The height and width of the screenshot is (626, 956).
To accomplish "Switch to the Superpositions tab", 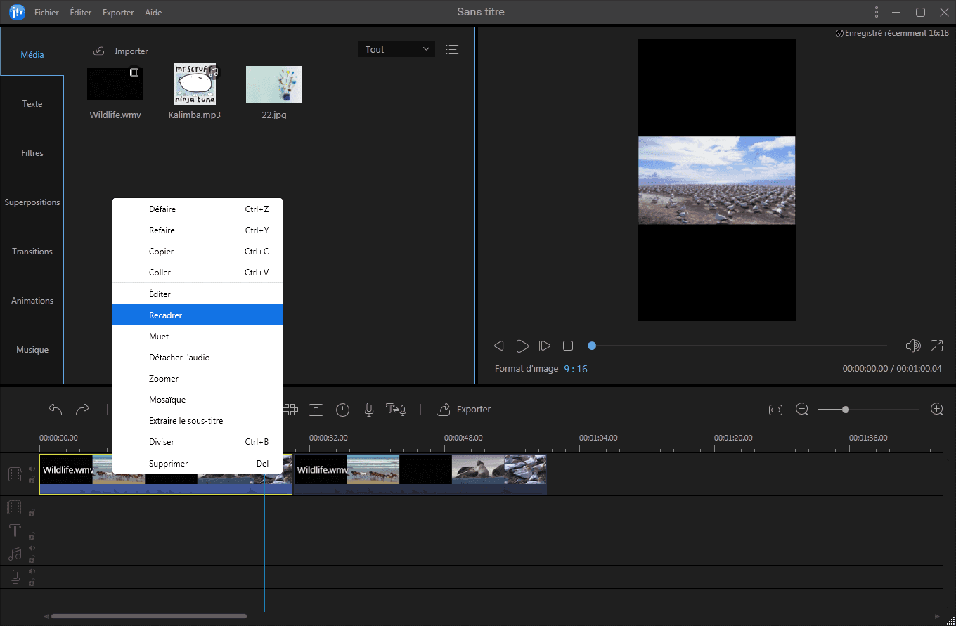I will [x=32, y=202].
